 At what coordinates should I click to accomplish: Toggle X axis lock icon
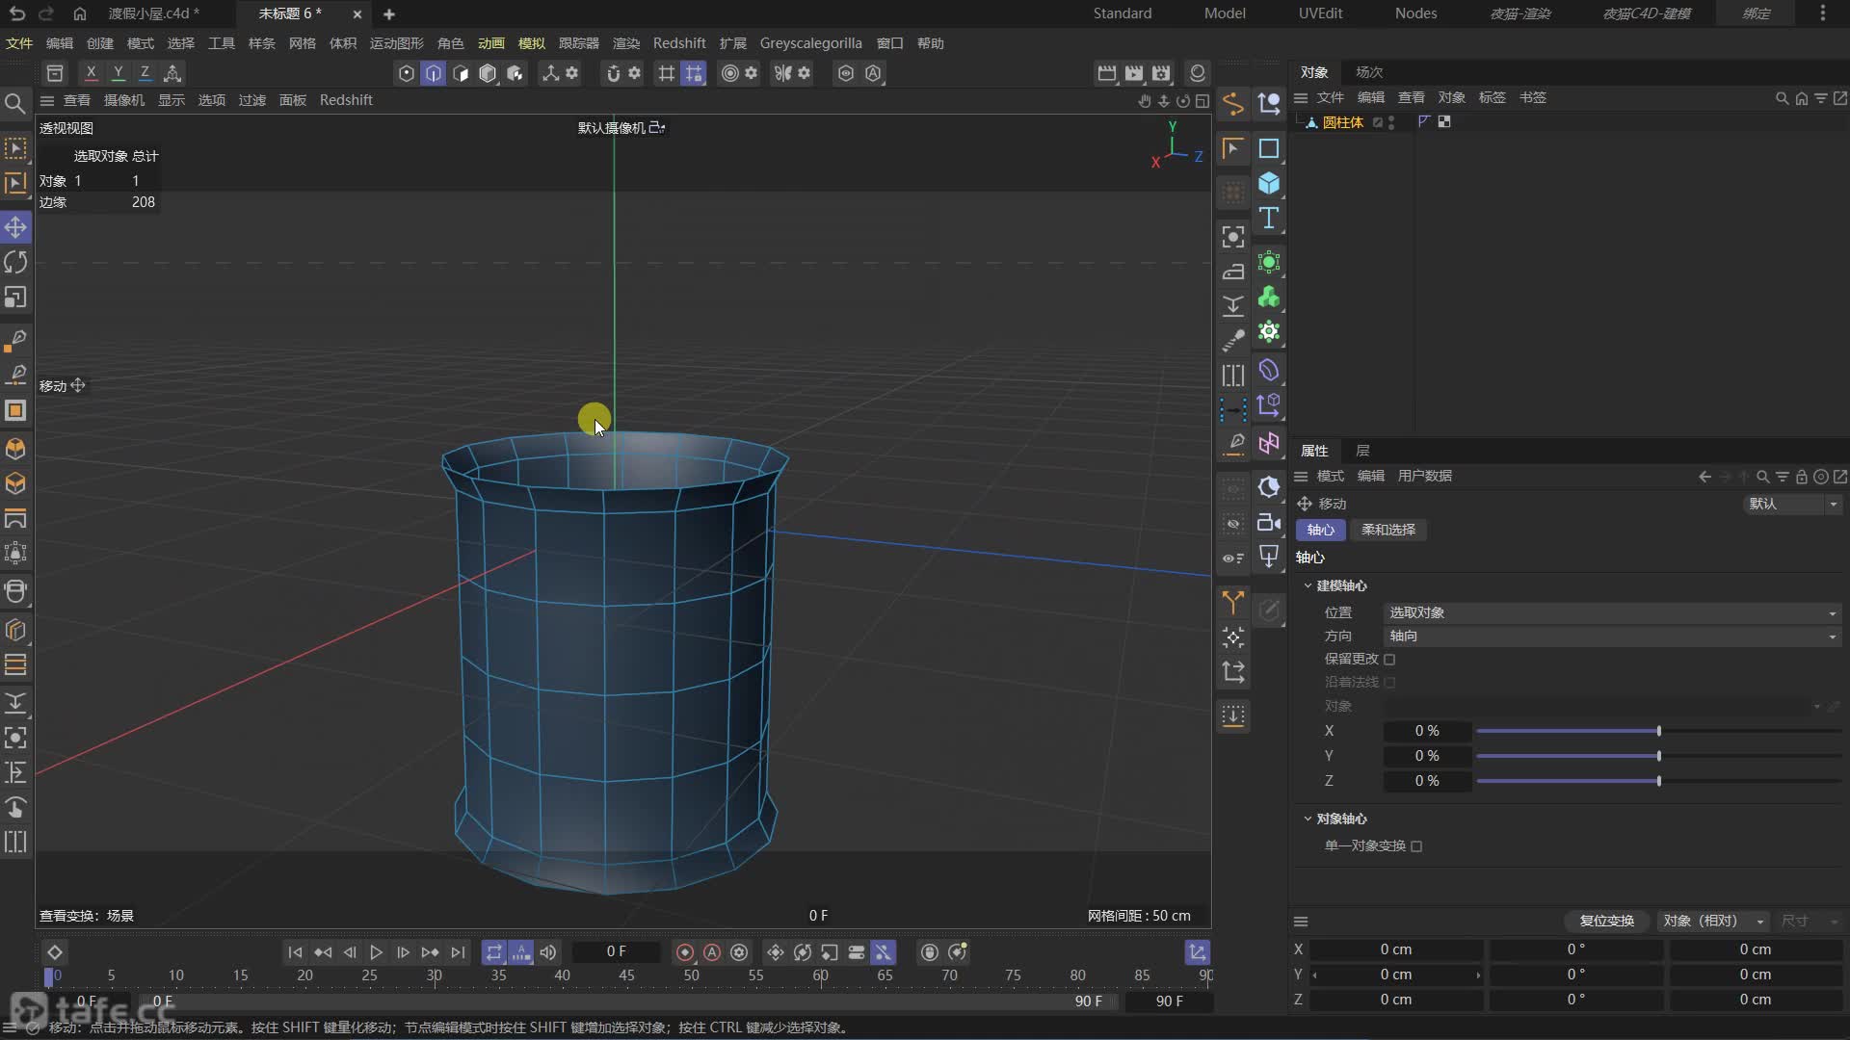pos(91,73)
